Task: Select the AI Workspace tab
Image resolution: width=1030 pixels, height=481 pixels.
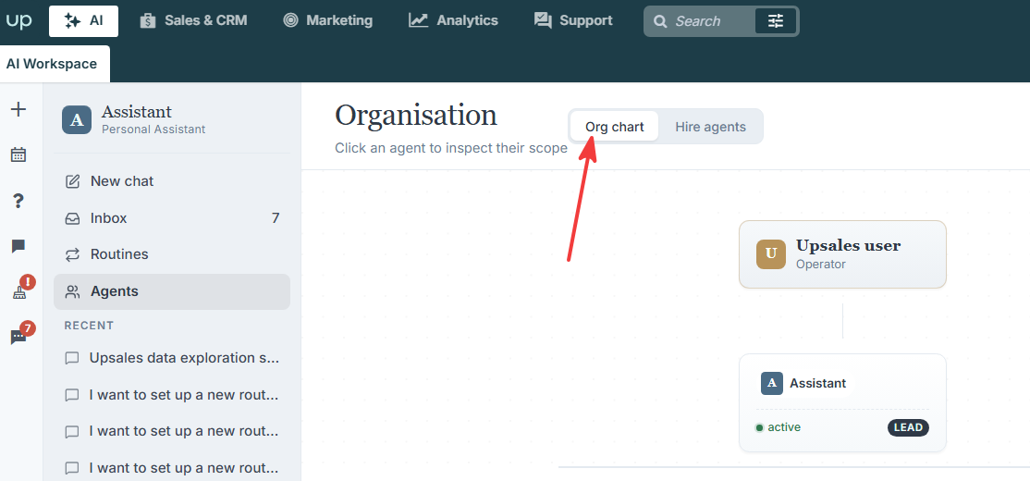Action: pyautogui.click(x=55, y=64)
